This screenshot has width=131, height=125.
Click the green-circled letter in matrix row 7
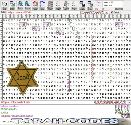pos(79,37)
